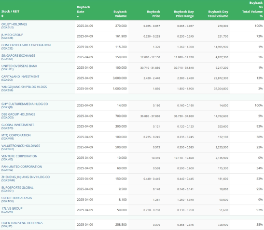
Task: Open VALUETRONICS HOLDINGS stock link
Action: point(21,146)
